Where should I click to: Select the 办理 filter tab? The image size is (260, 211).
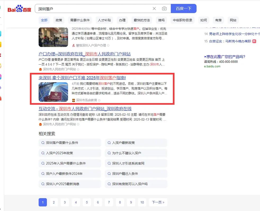pyautogui.click(x=122, y=20)
